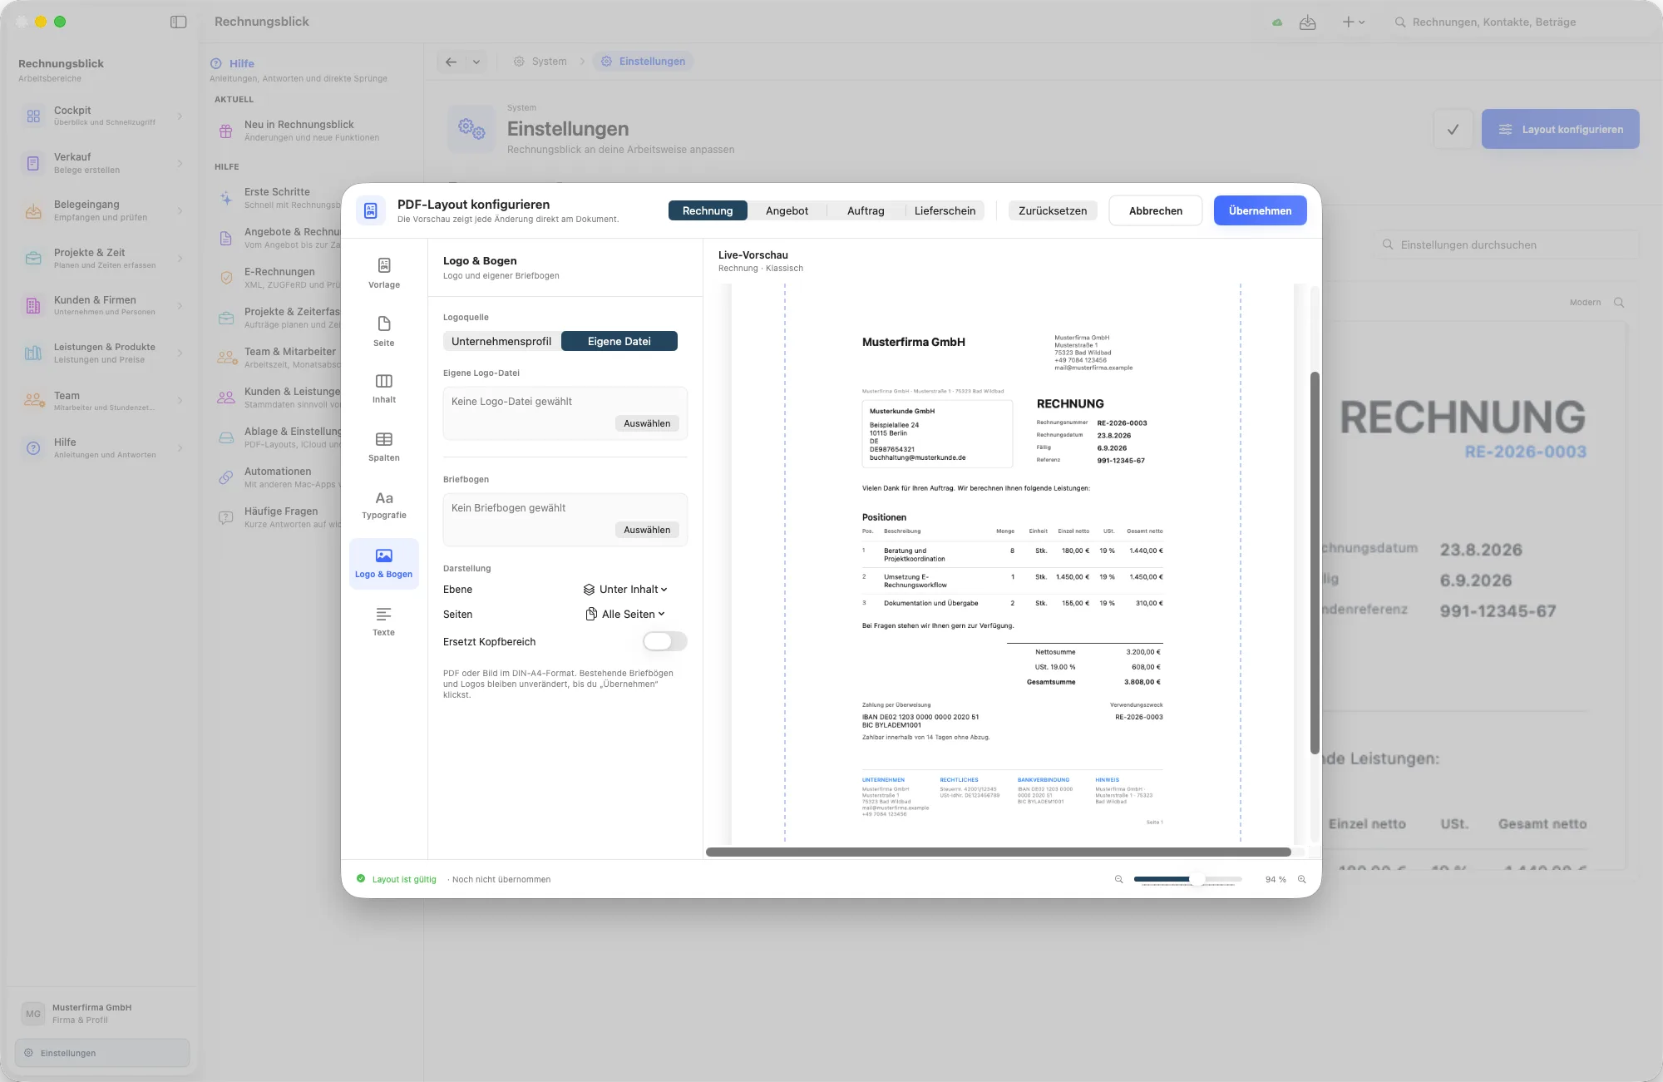The image size is (1663, 1082).
Task: Click the green cloud sync icon
Action: tap(1277, 22)
